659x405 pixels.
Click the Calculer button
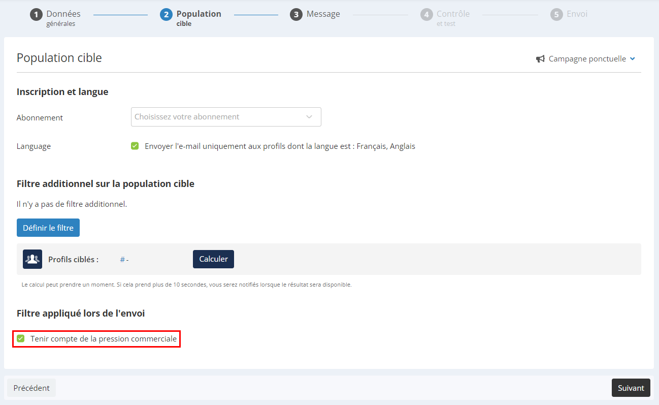pyautogui.click(x=213, y=259)
